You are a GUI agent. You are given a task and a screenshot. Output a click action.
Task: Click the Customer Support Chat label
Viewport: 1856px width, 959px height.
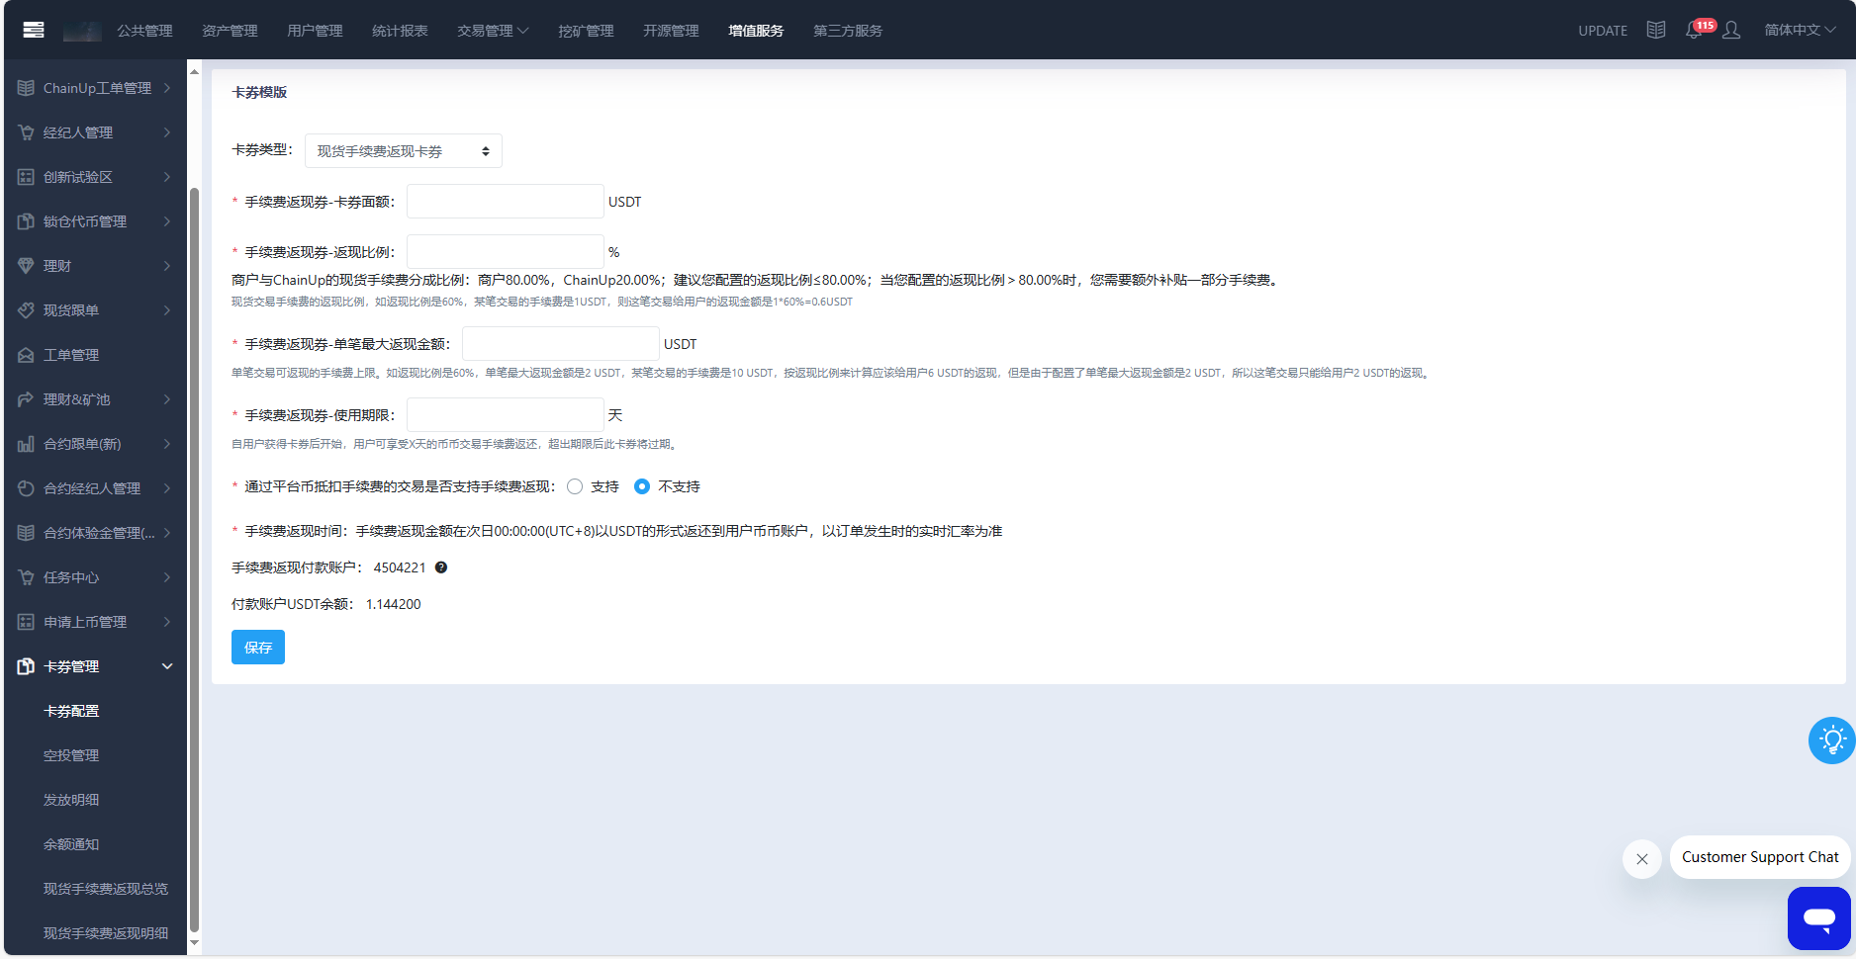pyautogui.click(x=1760, y=857)
